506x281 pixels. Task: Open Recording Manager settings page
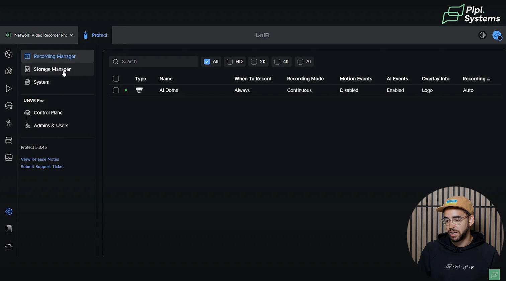click(x=57, y=56)
